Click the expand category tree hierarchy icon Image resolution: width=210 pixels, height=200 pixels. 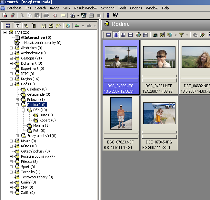click(34, 26)
